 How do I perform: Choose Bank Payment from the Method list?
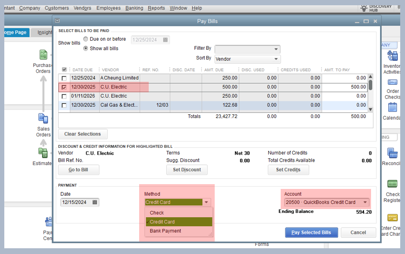[x=179, y=231]
